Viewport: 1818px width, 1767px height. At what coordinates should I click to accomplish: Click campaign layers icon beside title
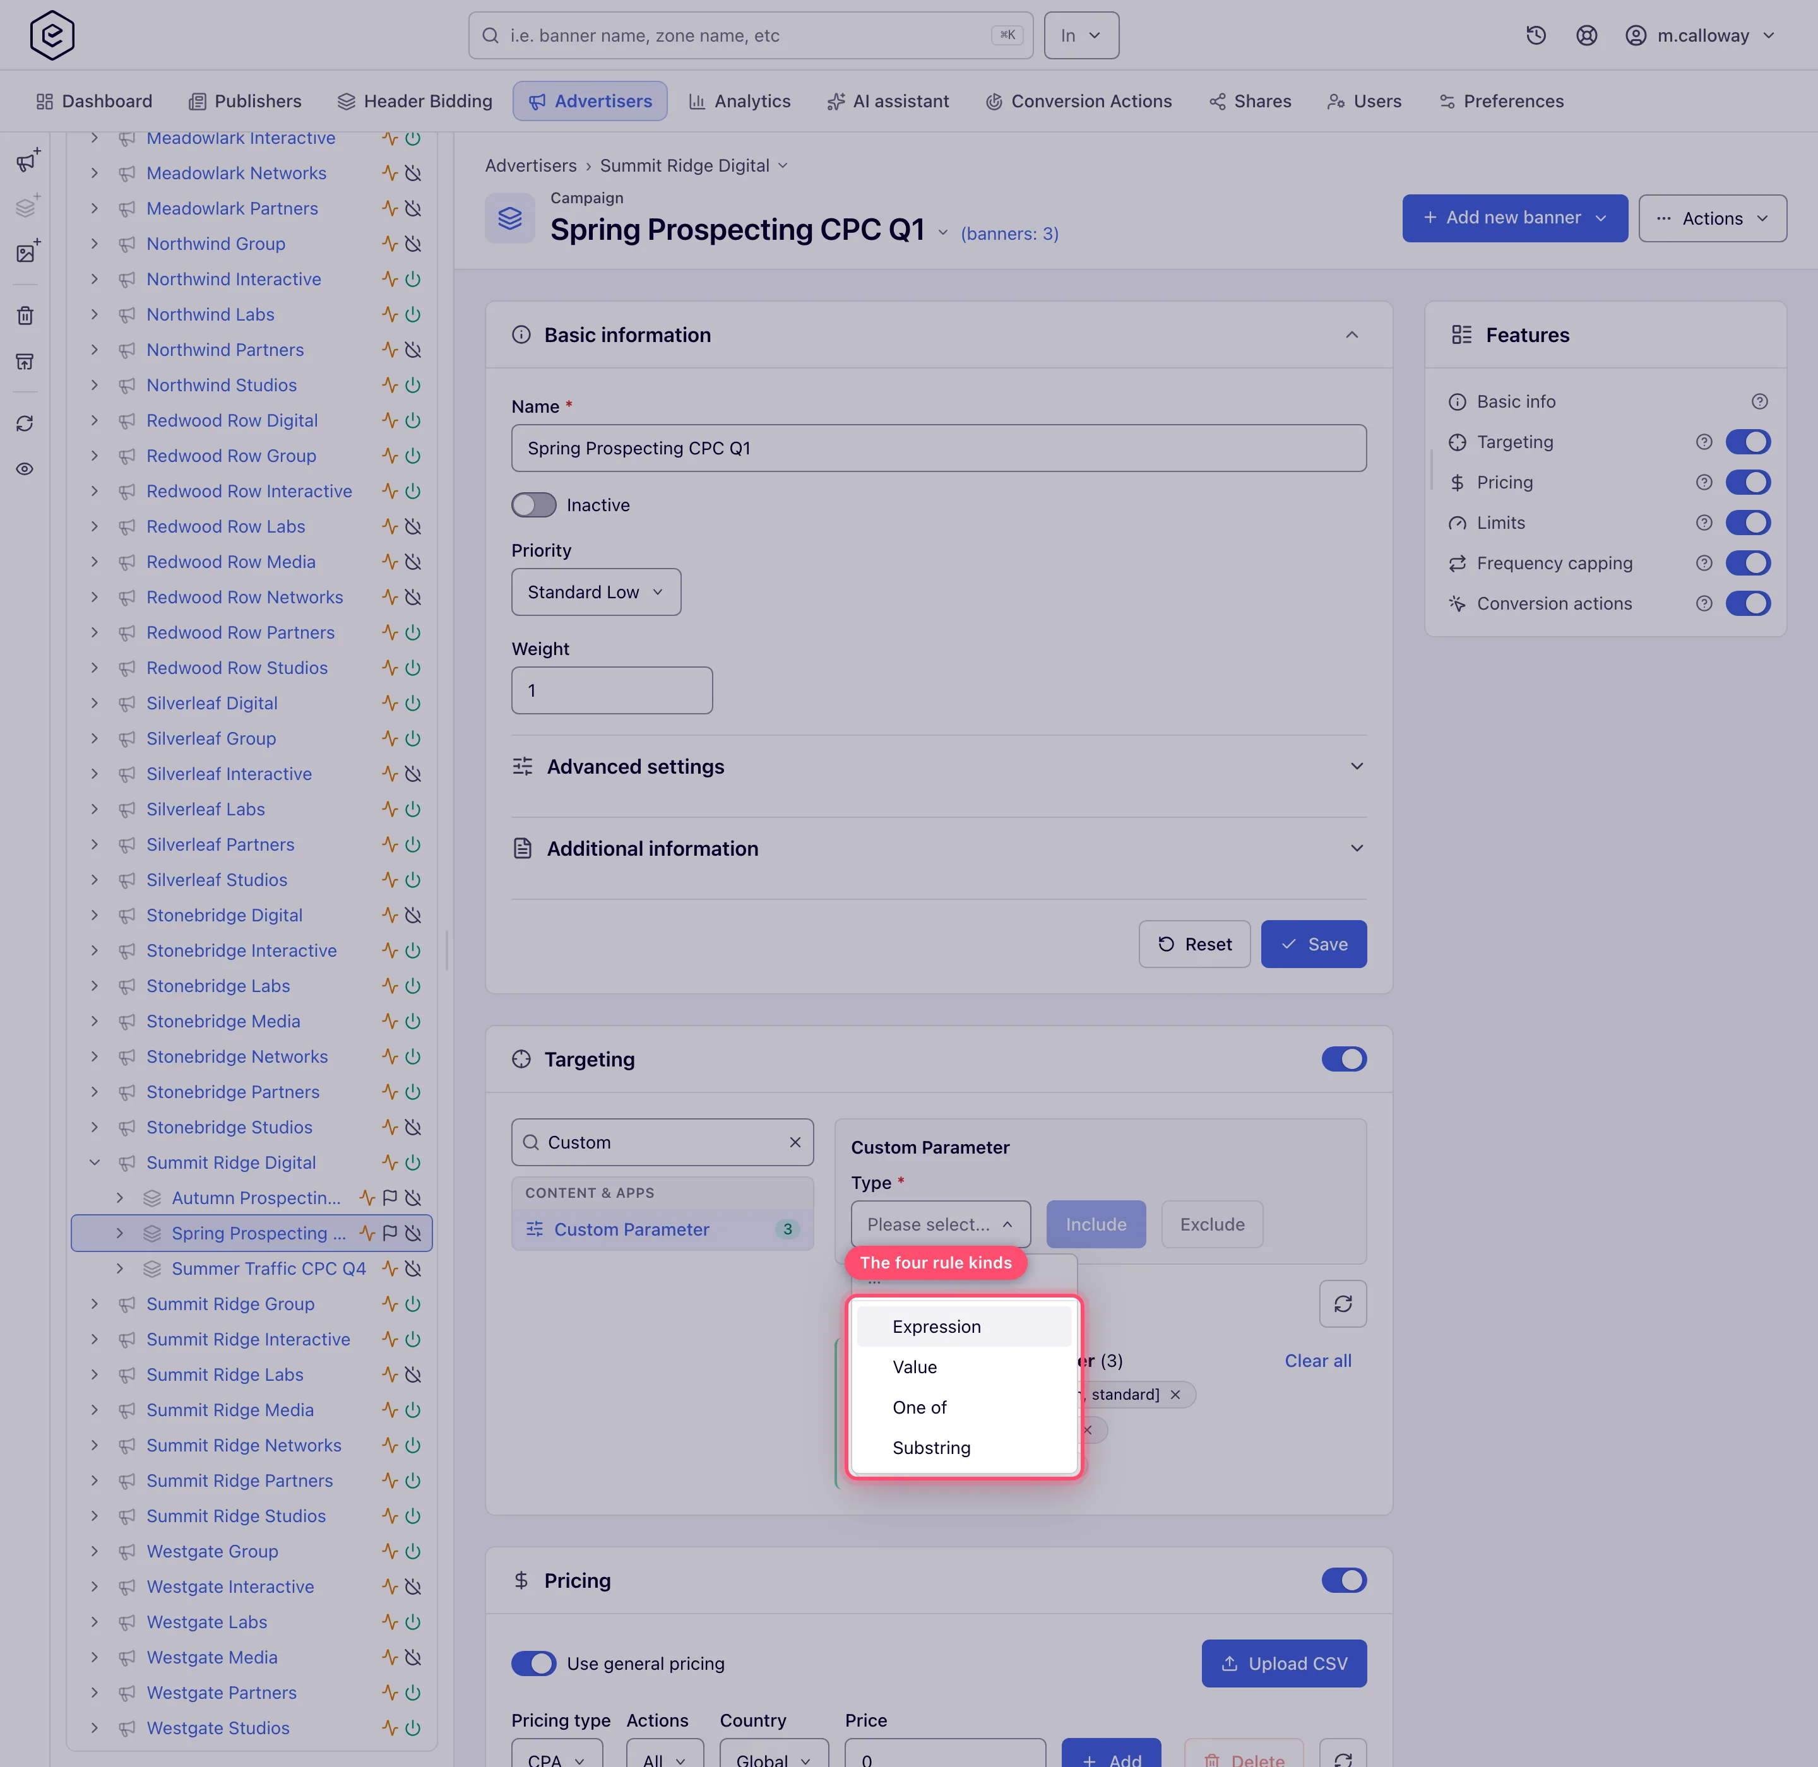tap(510, 218)
